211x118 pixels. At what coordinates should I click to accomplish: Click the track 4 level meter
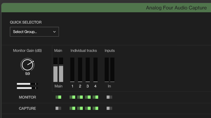coord(95,70)
